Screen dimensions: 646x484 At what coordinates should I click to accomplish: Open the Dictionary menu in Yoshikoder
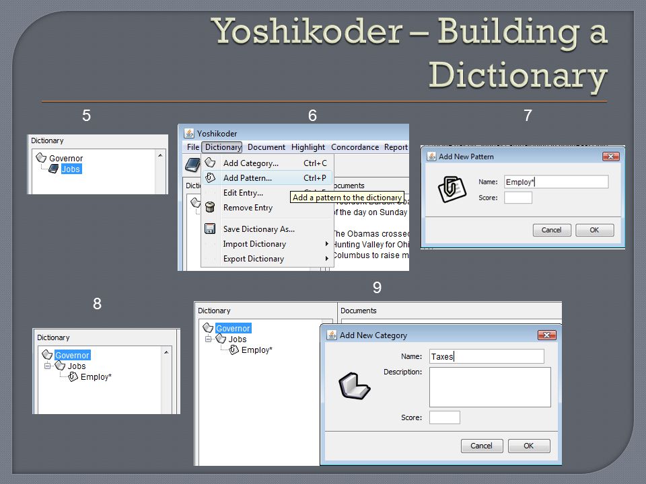pos(223,147)
